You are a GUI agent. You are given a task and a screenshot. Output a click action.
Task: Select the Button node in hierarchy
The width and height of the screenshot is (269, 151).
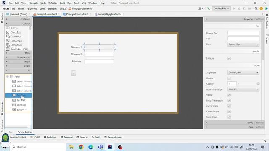20,109
